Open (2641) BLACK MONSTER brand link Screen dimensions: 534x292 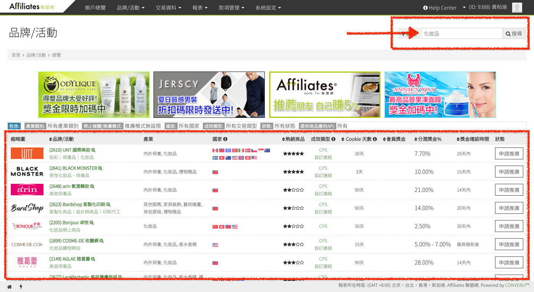click(x=73, y=168)
